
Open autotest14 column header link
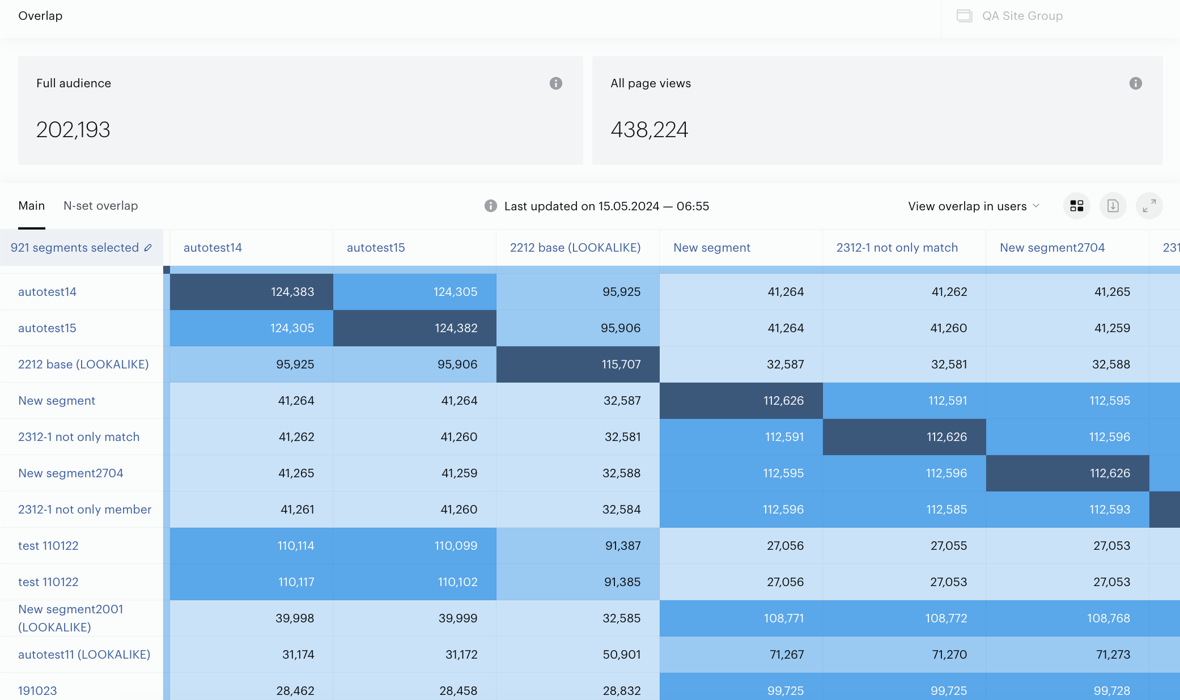213,248
